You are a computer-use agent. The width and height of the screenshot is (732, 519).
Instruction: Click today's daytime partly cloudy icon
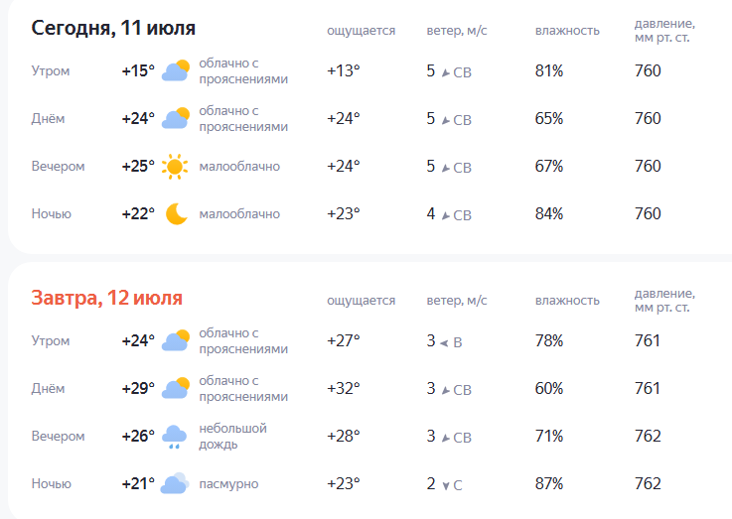(176, 119)
